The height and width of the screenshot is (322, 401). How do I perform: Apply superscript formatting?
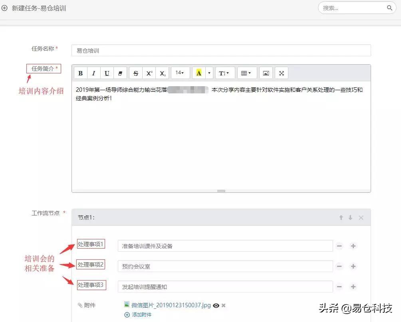click(149, 73)
